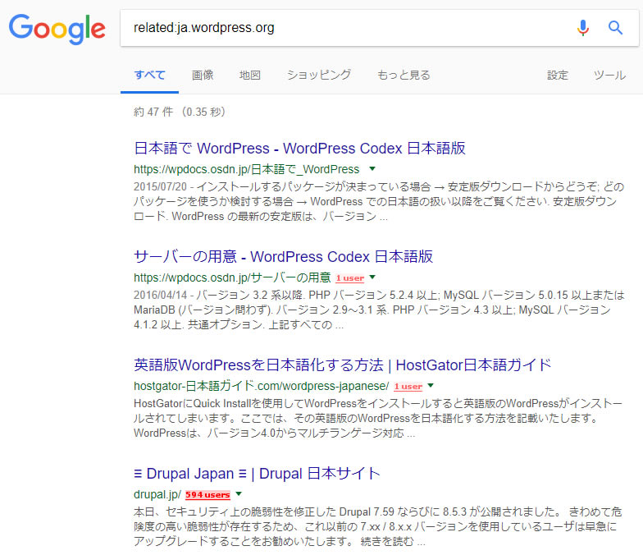Expand the green arrow beside the hostgator URL
643x555 pixels.
430,386
